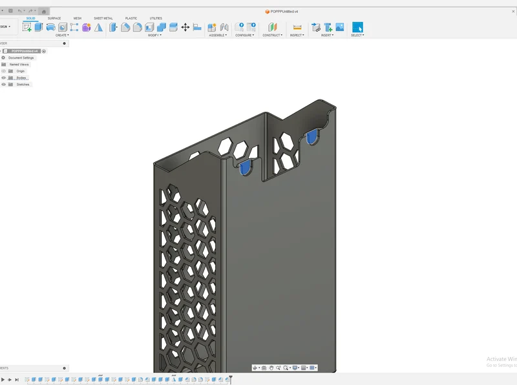Activate the Extrude tool

pyautogui.click(x=39, y=27)
